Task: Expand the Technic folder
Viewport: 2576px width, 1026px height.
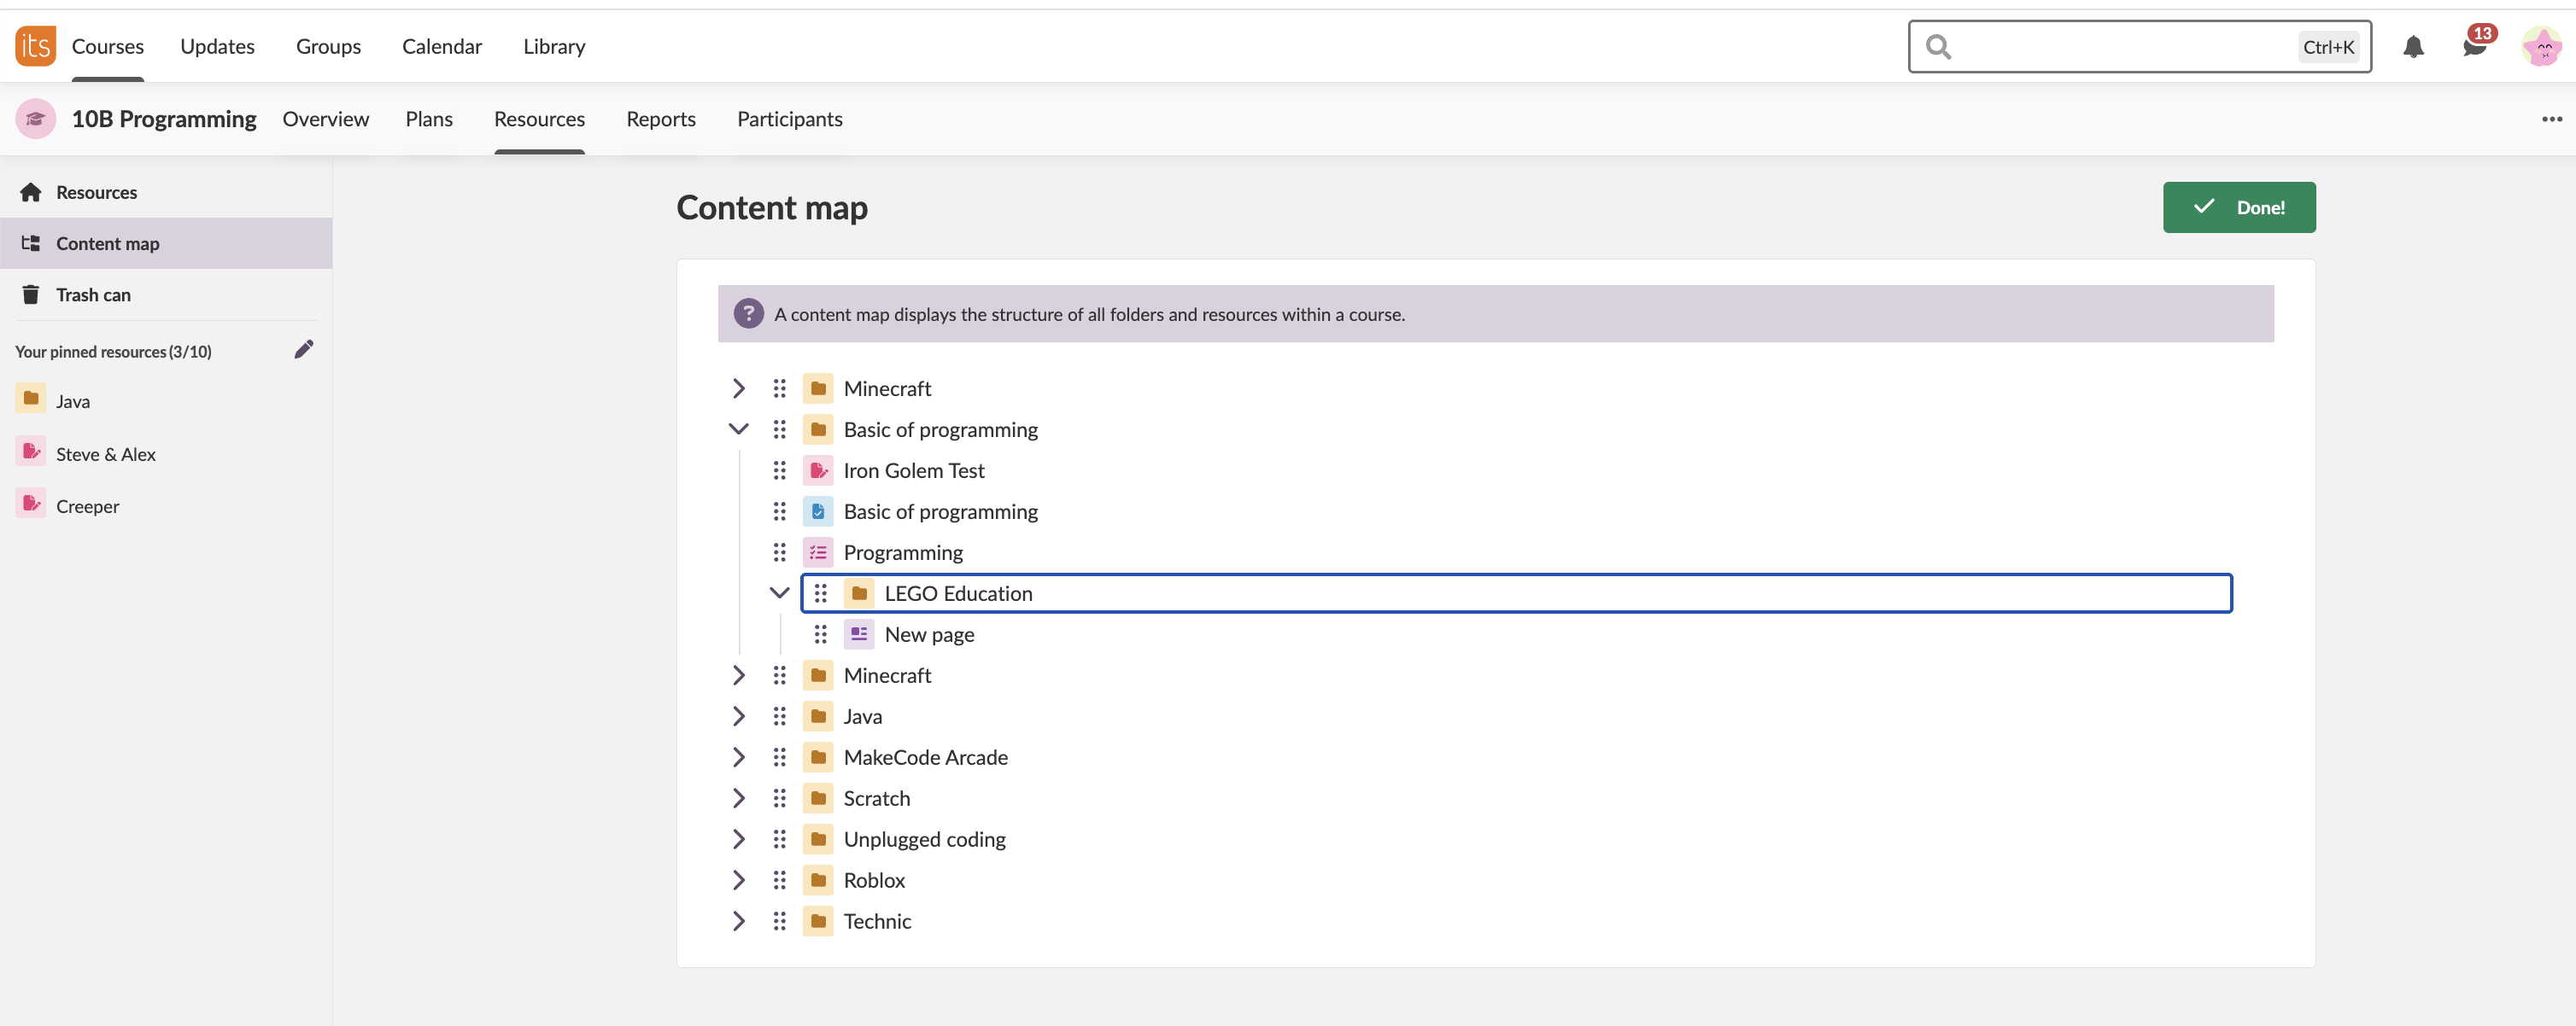Action: coord(738,921)
